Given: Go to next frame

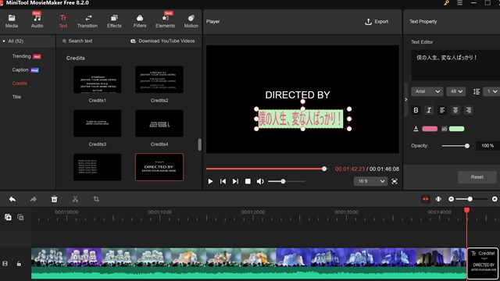Looking at the screenshot, I should click(235, 181).
